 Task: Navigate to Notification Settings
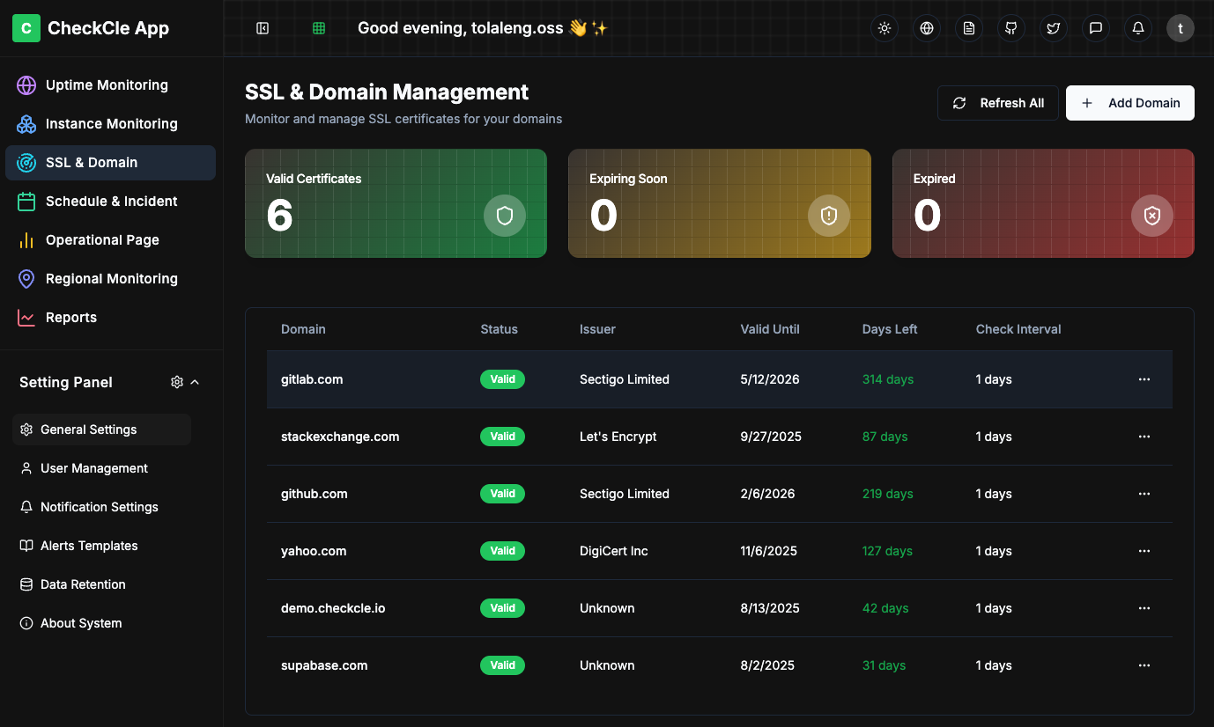tap(99, 506)
